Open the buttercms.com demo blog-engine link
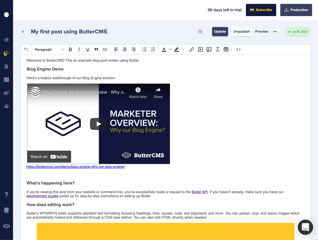The width and height of the screenshot is (318, 240). click(76, 167)
